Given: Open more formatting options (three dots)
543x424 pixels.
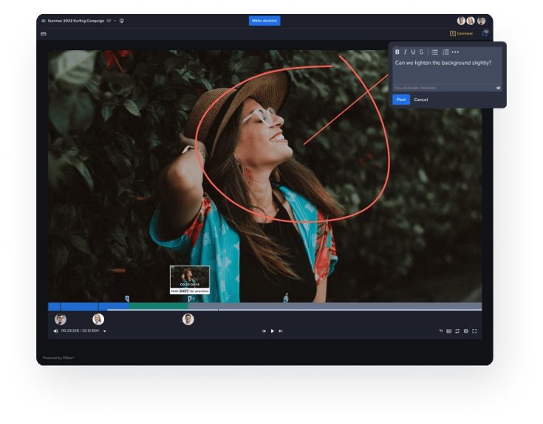Looking at the screenshot, I should 455,52.
